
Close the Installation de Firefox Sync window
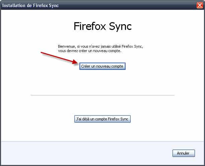[200, 5]
